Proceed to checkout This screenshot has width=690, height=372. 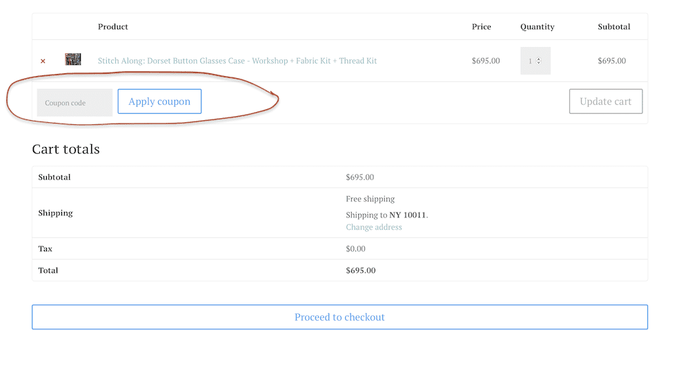[x=339, y=317]
